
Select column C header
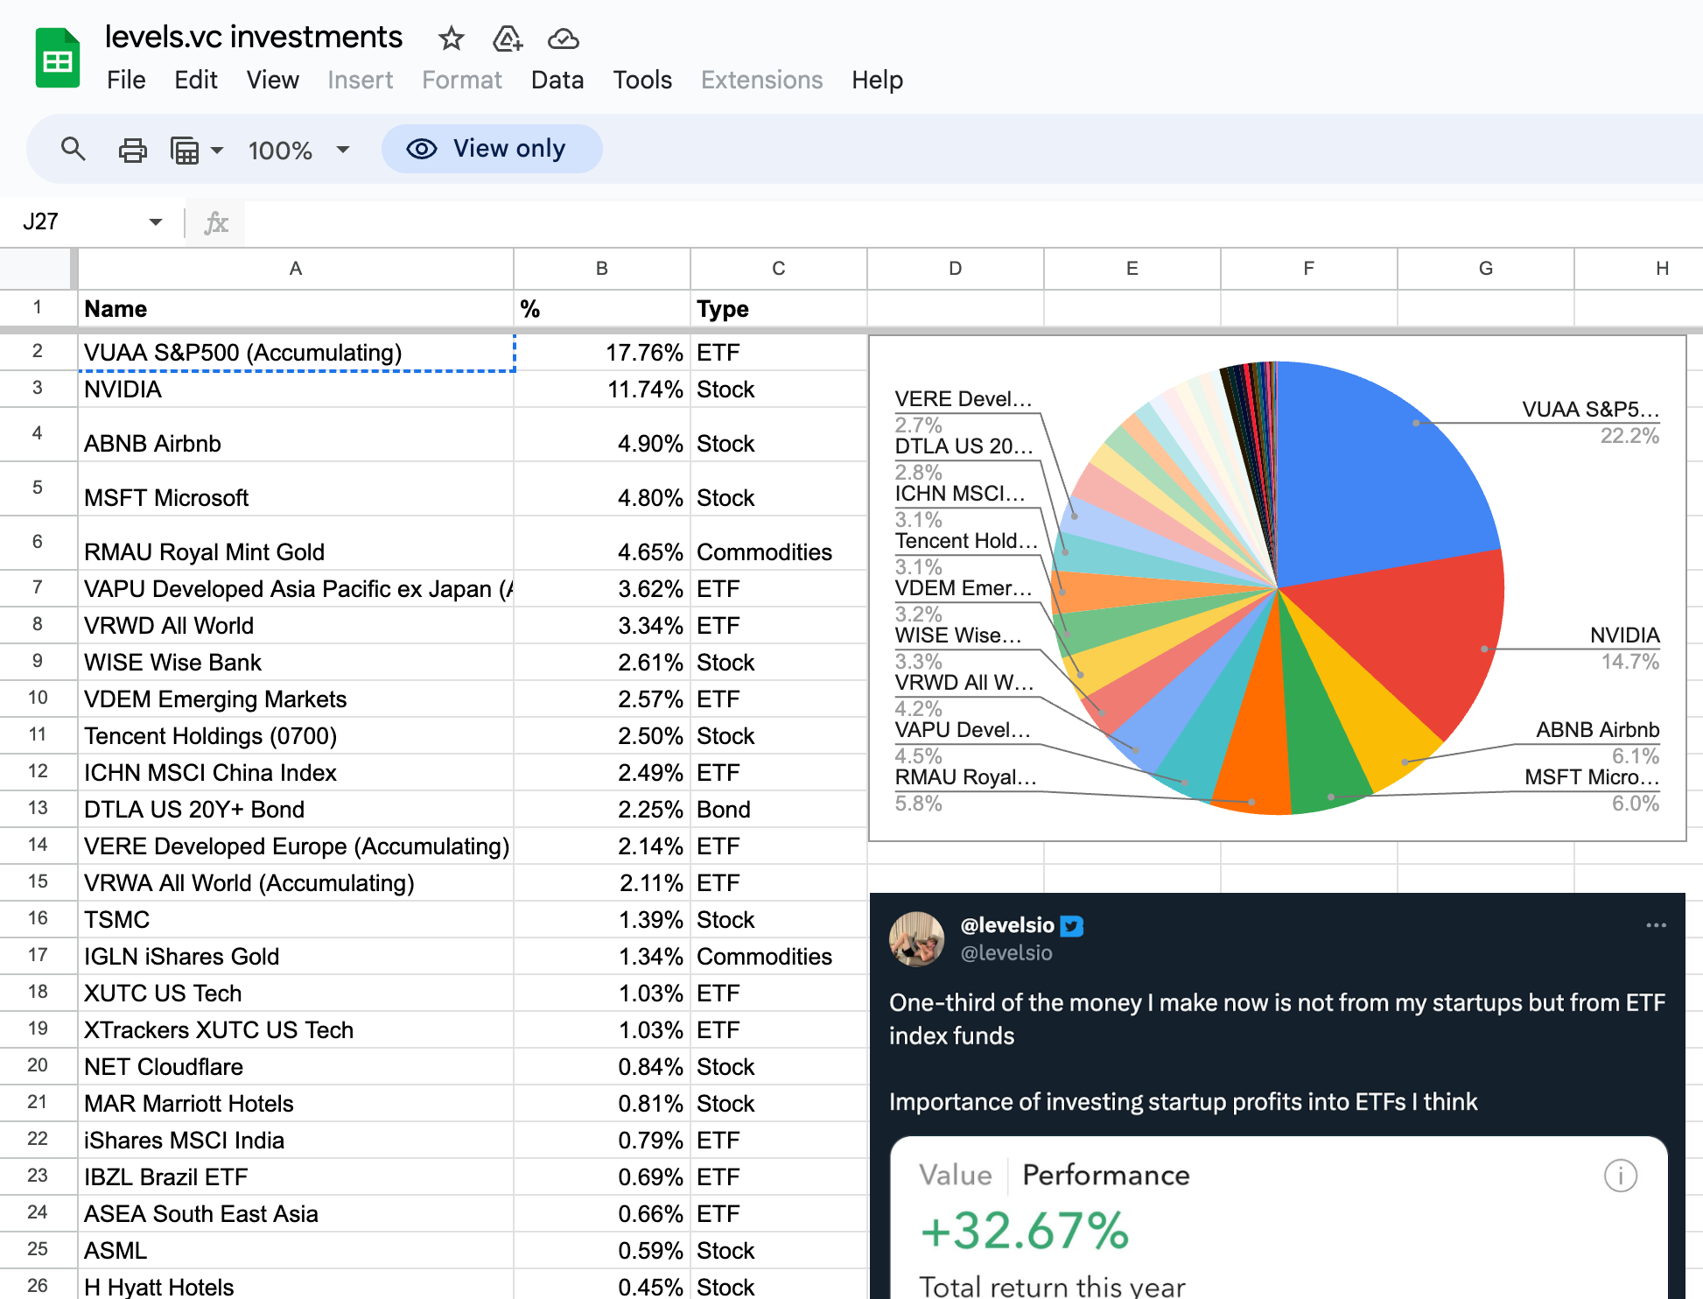coord(779,269)
